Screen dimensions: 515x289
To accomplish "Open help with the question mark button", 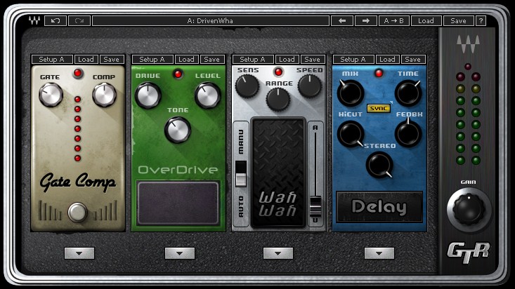I will click(481, 21).
